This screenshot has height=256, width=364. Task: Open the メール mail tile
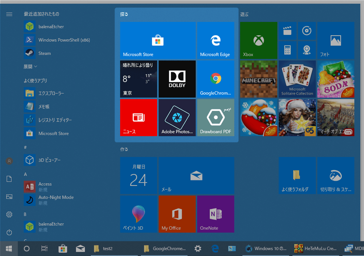click(x=196, y=176)
